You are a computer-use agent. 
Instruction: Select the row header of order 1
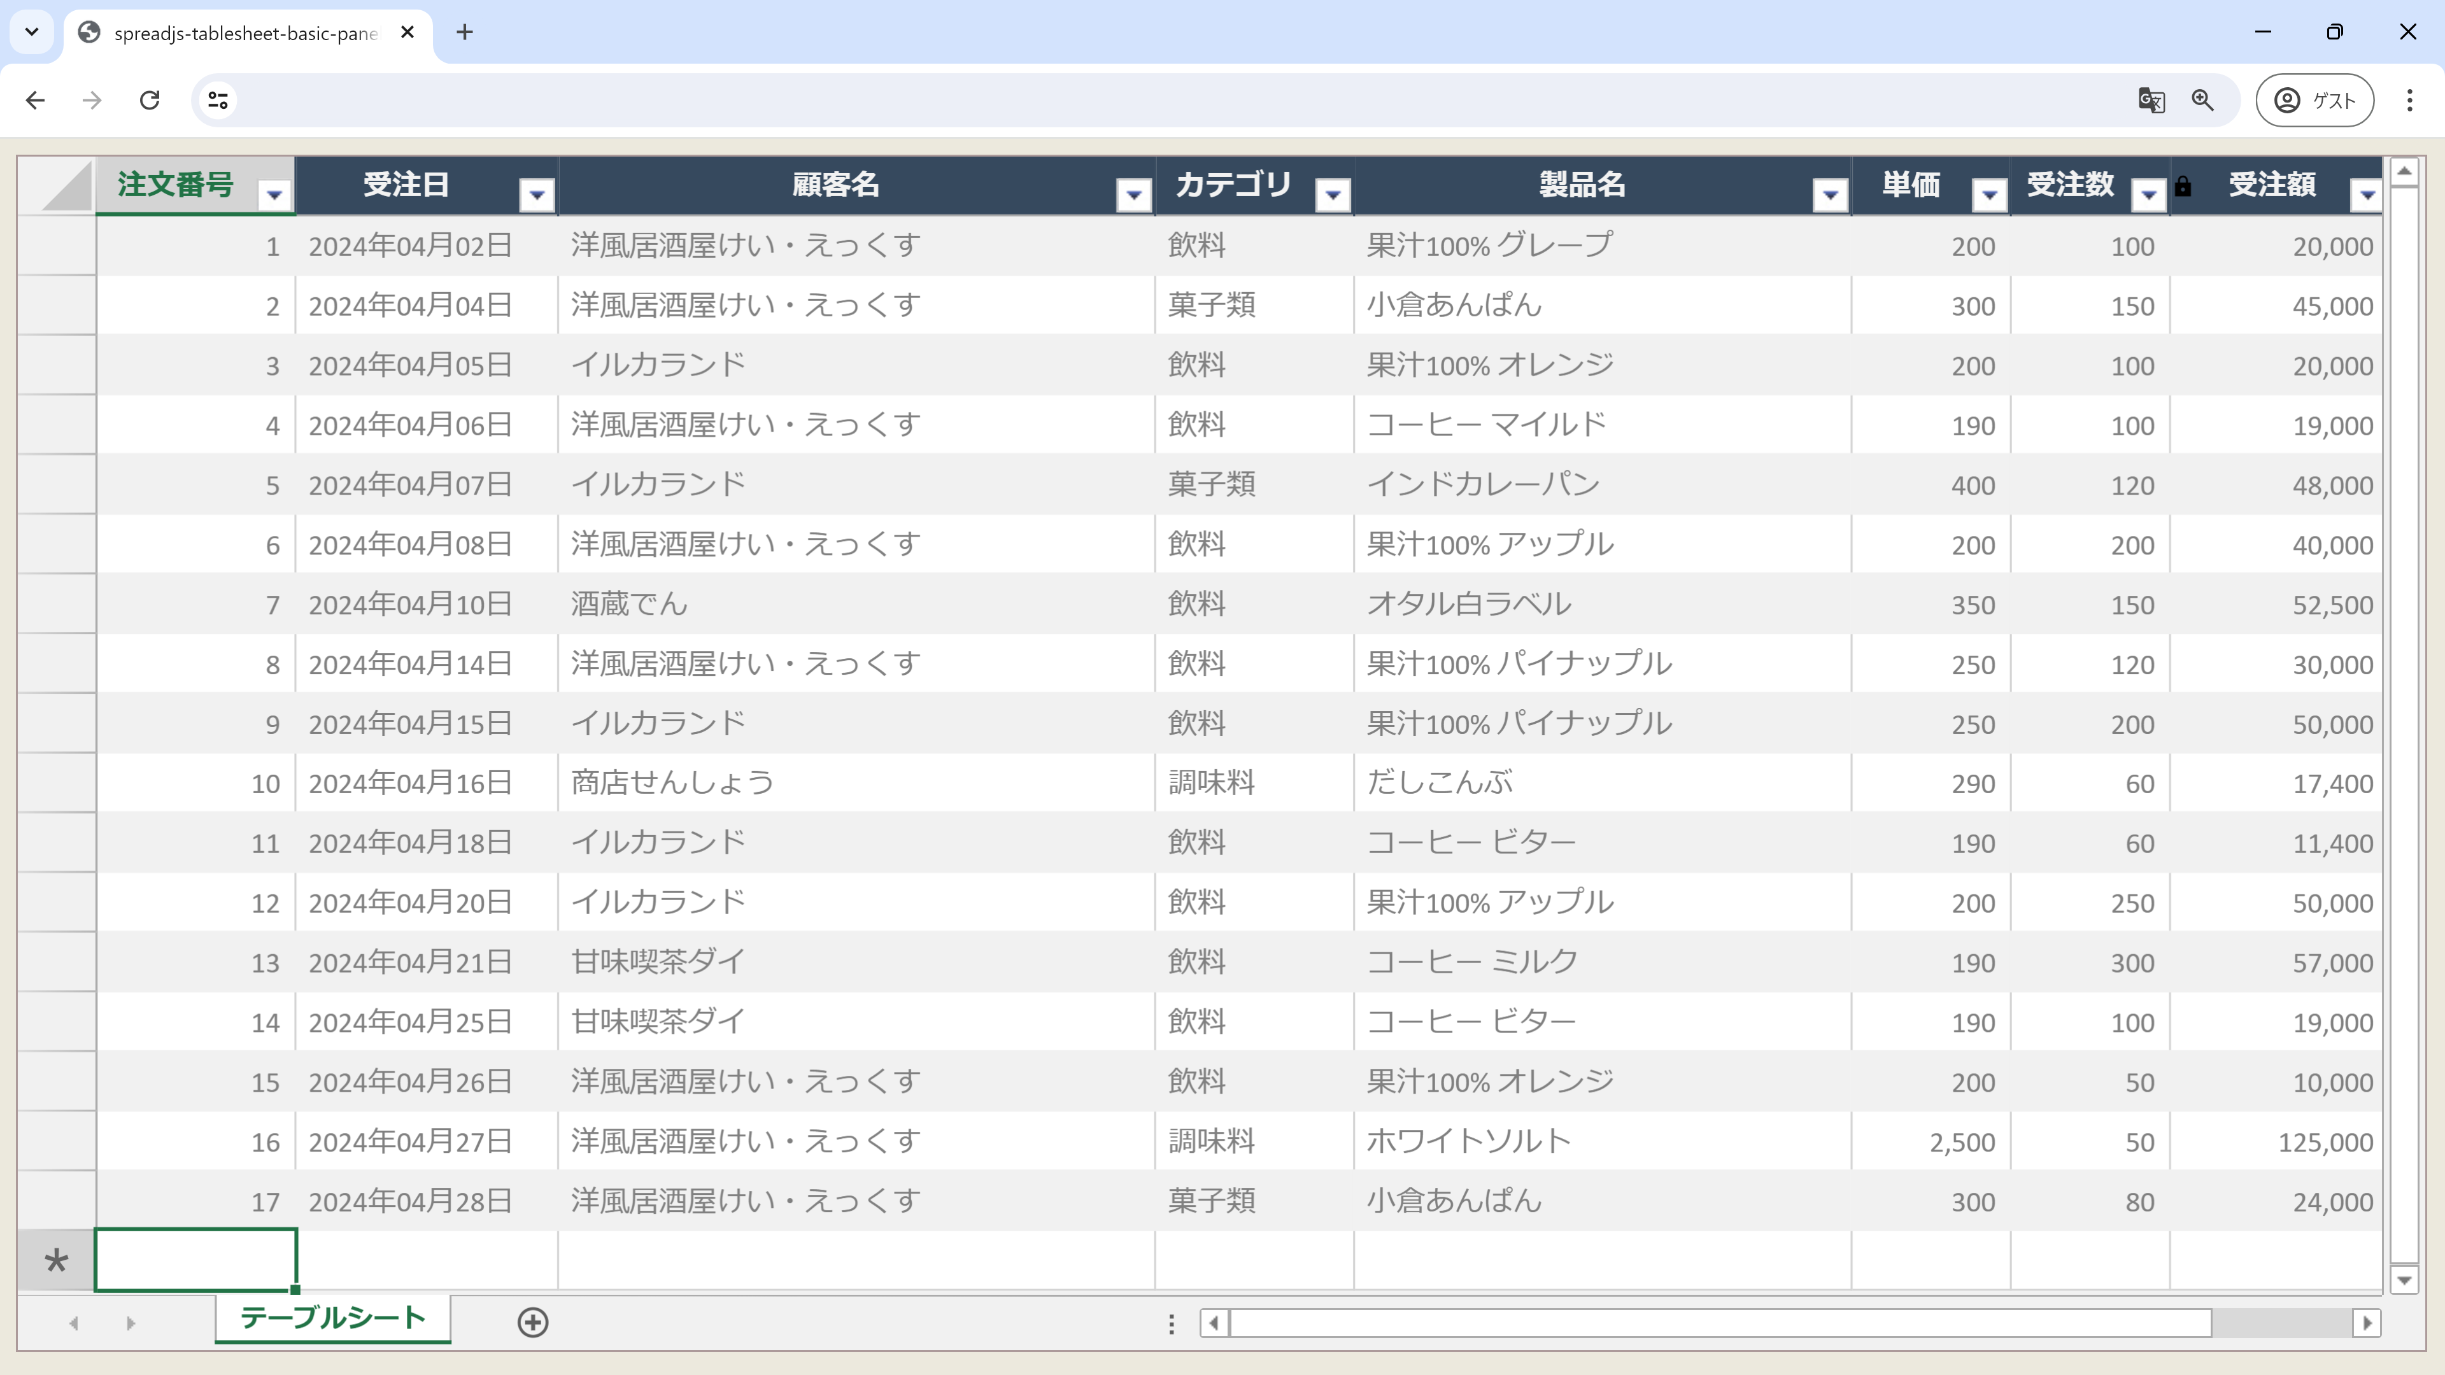tap(56, 246)
